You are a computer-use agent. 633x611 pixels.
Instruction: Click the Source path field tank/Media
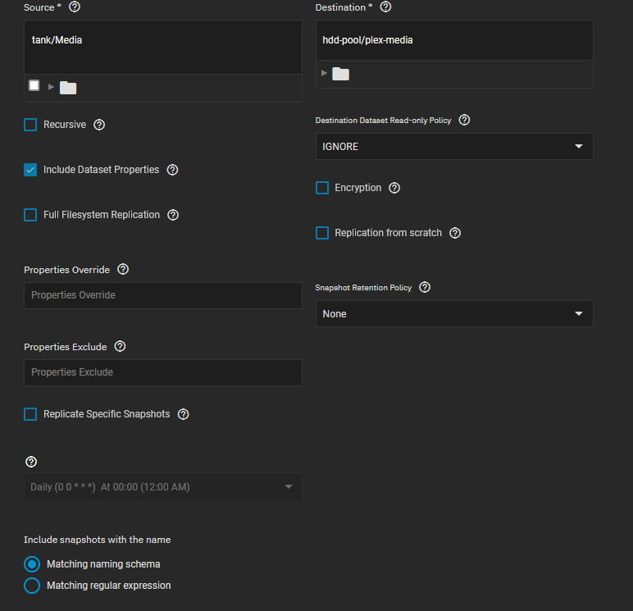pos(162,48)
